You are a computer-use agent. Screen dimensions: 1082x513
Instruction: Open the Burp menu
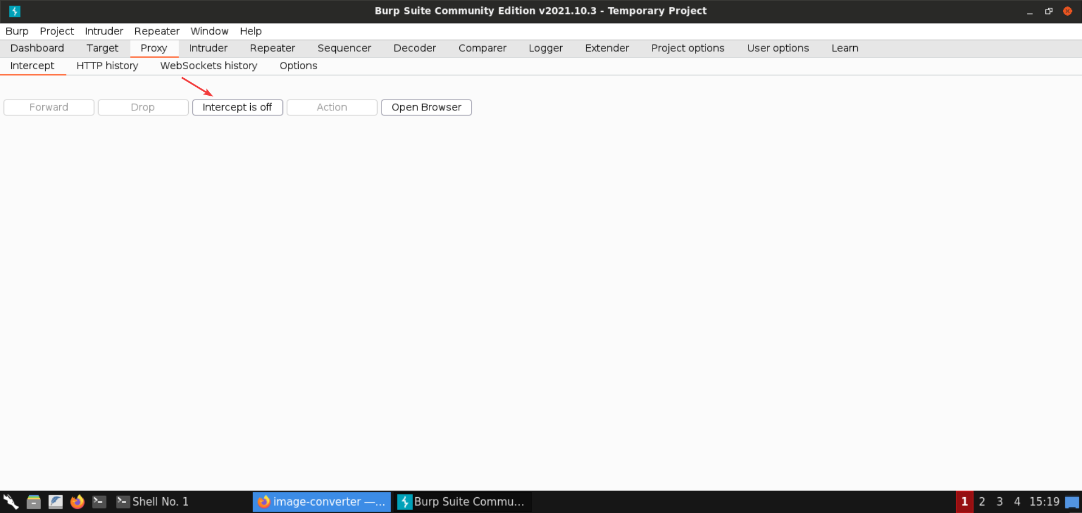pos(17,31)
